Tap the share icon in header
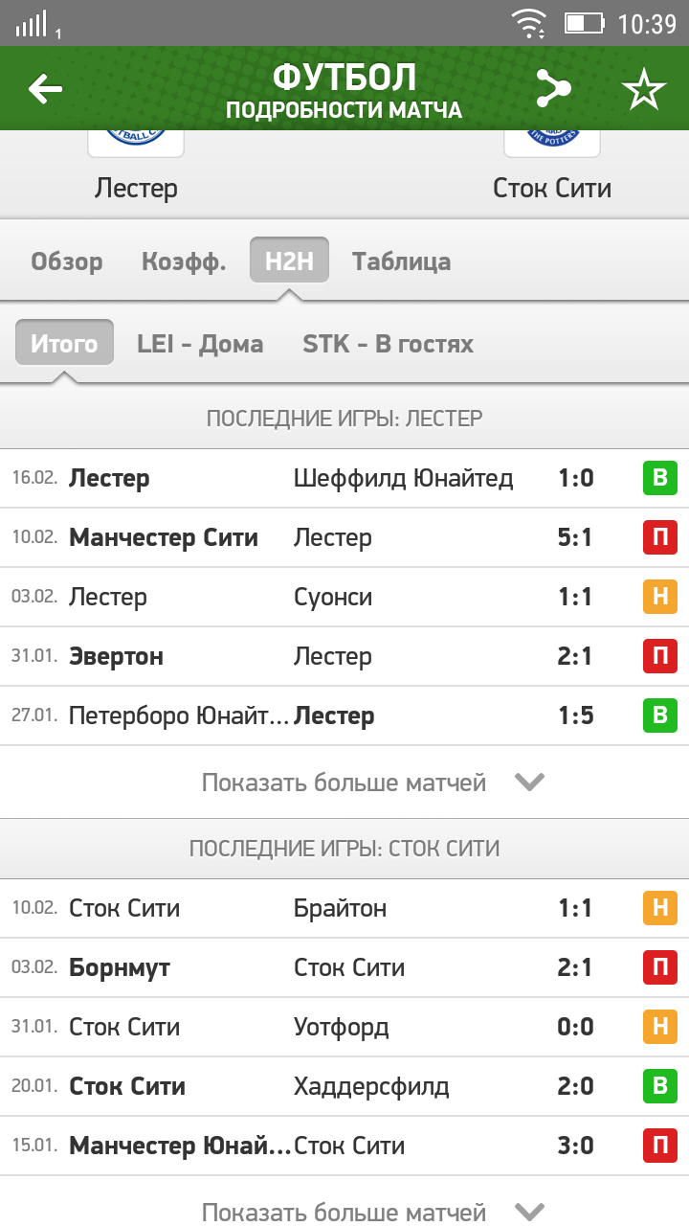Image resolution: width=689 pixels, height=1226 pixels. [x=552, y=89]
